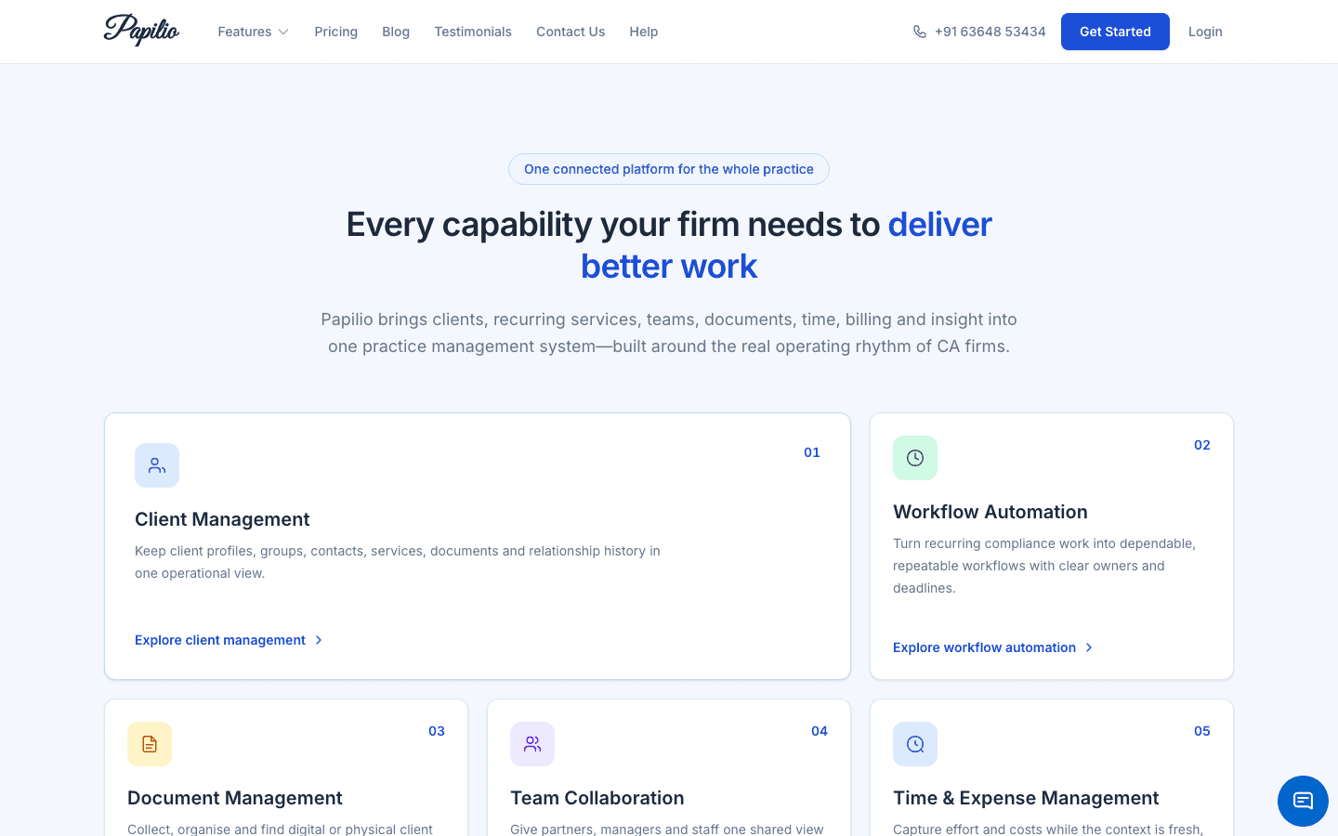
Task: Click the Get Started button
Action: pos(1115,32)
